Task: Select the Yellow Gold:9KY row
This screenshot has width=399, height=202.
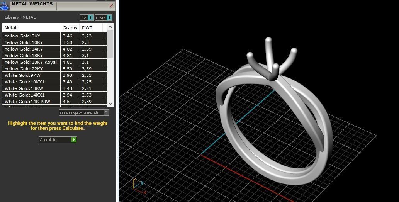Action: coord(54,36)
